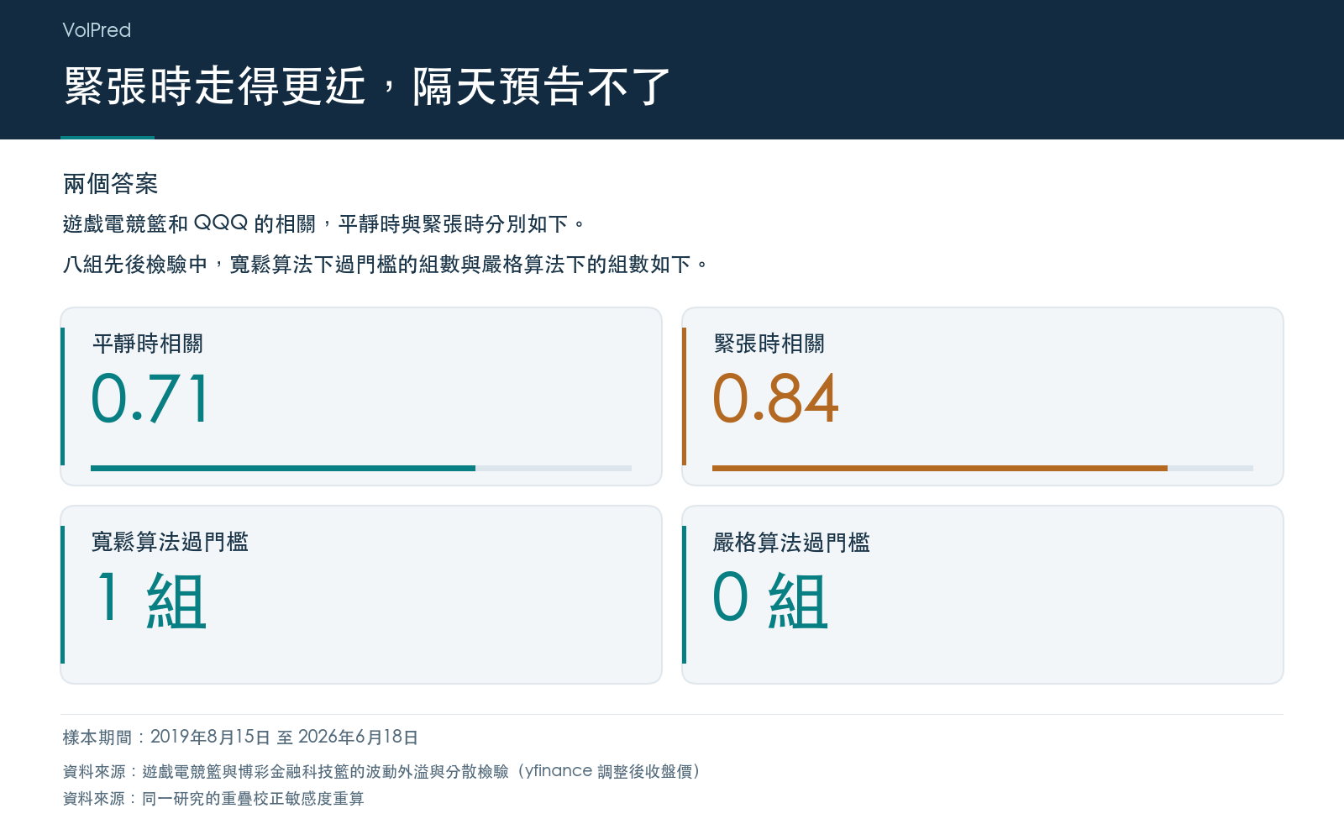
Task: Click the 平靜時相關 card label
Action: pyautogui.click(x=147, y=344)
